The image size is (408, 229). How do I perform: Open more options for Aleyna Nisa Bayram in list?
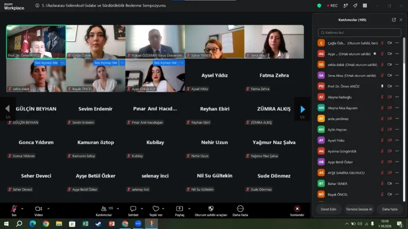click(x=397, y=108)
